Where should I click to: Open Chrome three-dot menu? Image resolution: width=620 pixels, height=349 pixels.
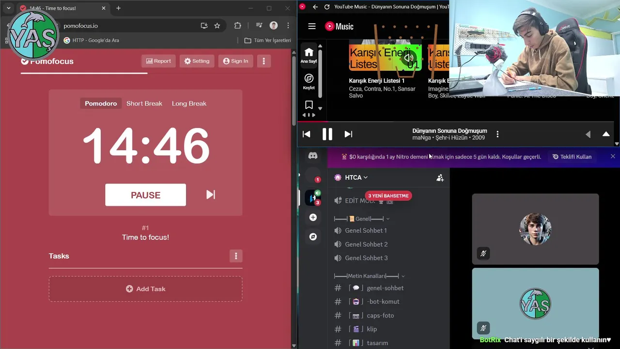pos(288,26)
